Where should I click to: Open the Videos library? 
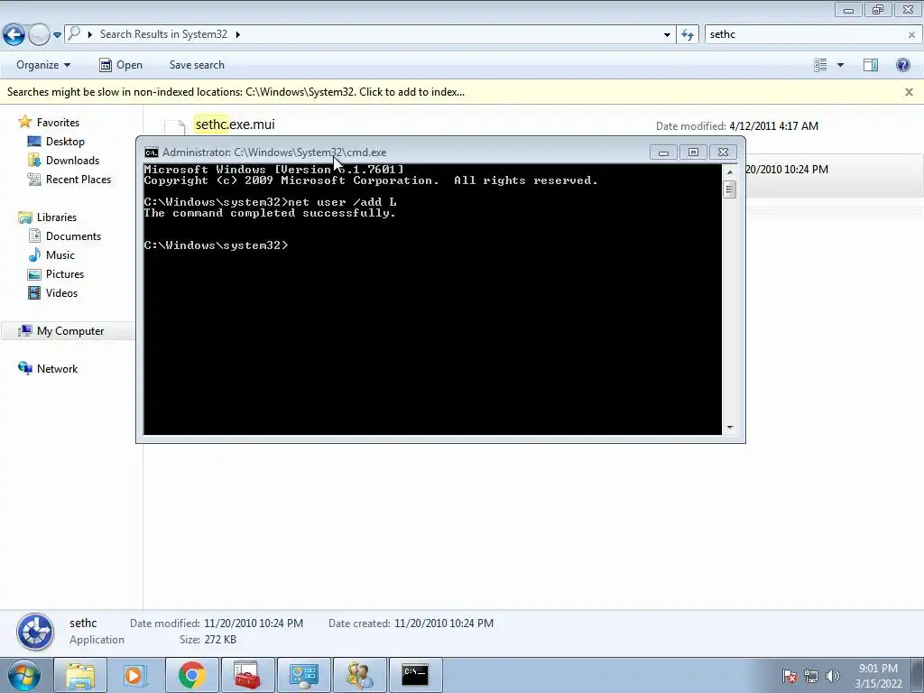point(61,293)
